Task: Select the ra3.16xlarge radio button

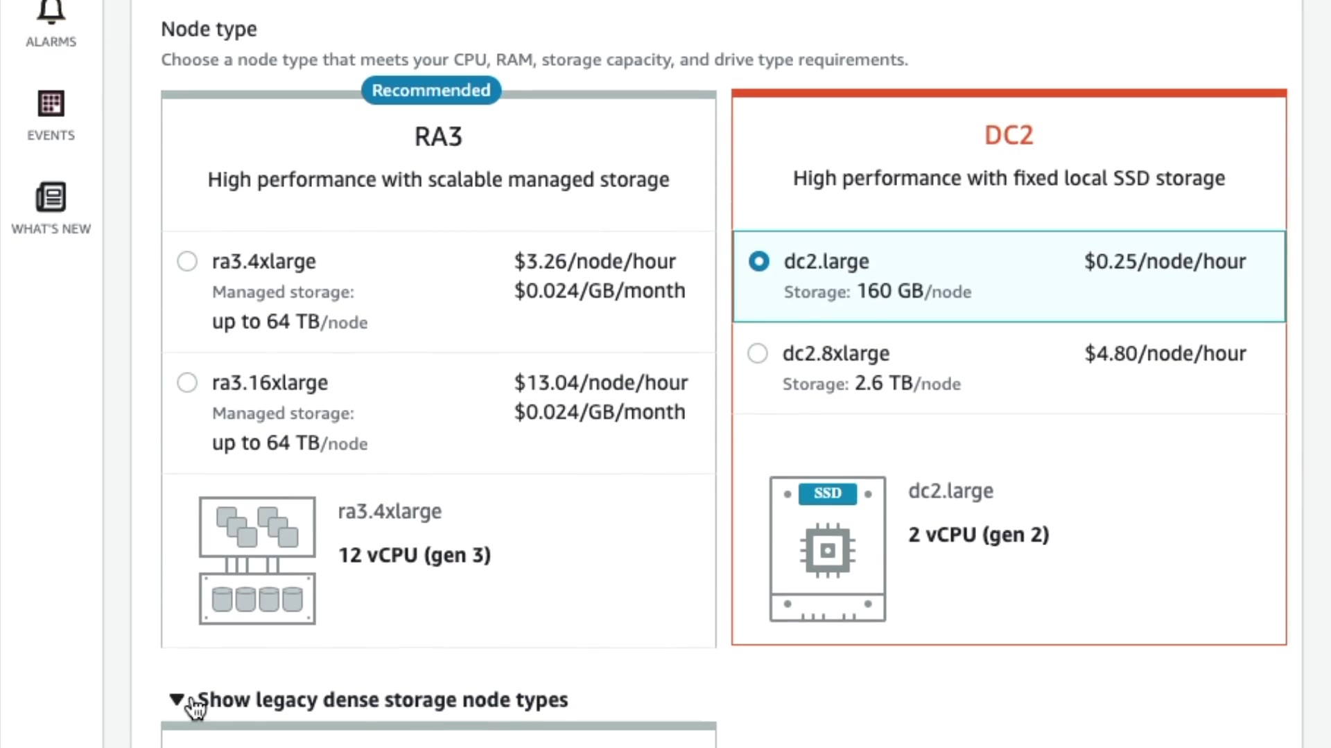Action: pyautogui.click(x=187, y=382)
